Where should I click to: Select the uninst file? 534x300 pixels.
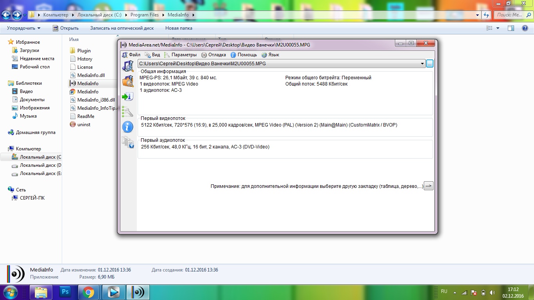[80, 124]
